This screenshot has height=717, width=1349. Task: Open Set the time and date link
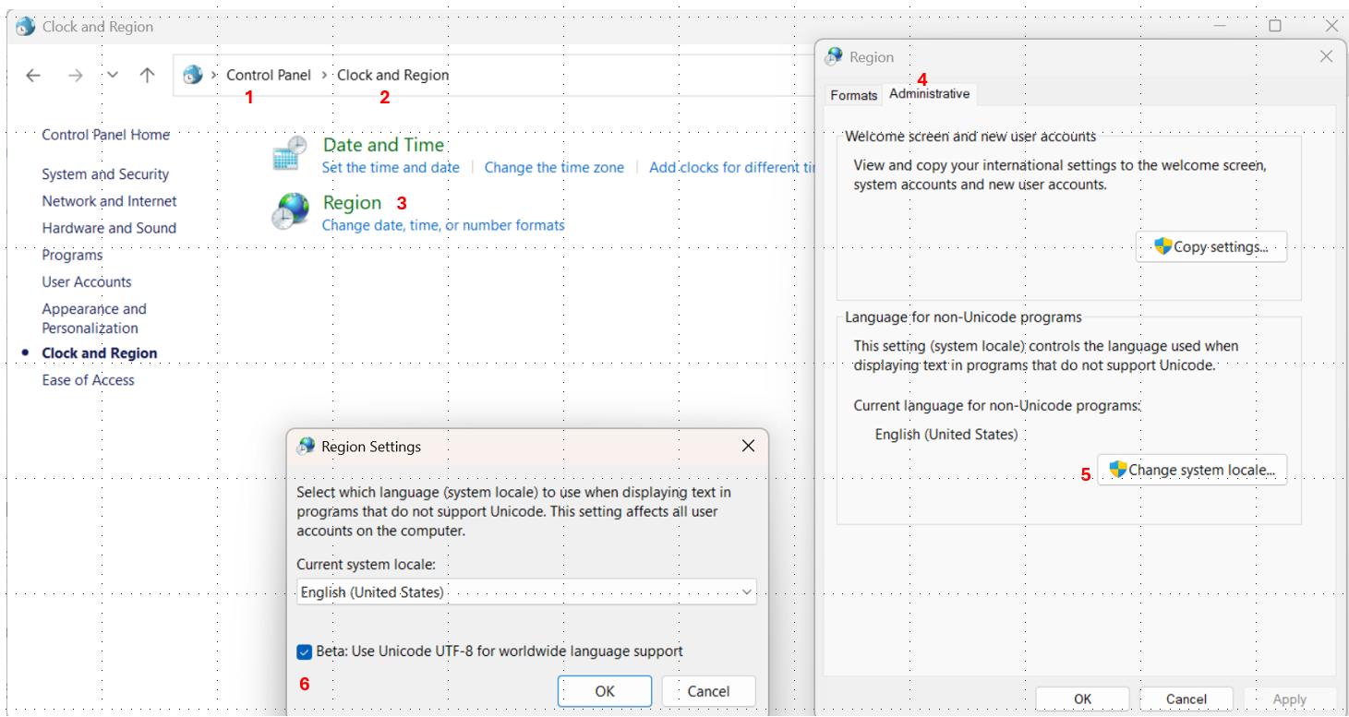391,168
